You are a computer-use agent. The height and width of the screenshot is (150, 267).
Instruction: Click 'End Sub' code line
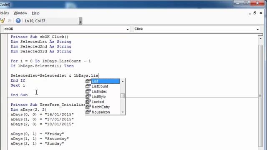coord(19,95)
